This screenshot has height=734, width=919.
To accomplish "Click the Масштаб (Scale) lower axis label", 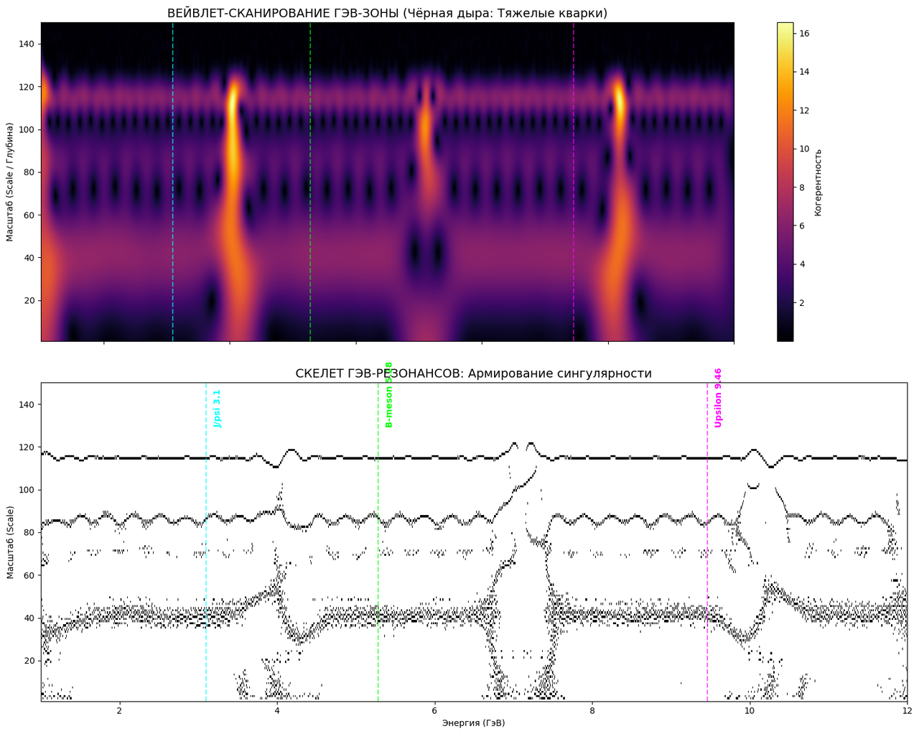I will coord(10,542).
